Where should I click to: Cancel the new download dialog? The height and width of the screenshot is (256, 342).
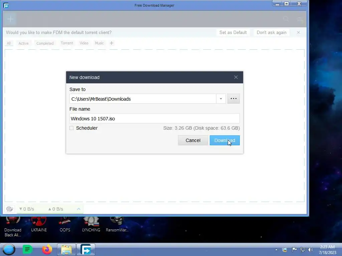193,140
